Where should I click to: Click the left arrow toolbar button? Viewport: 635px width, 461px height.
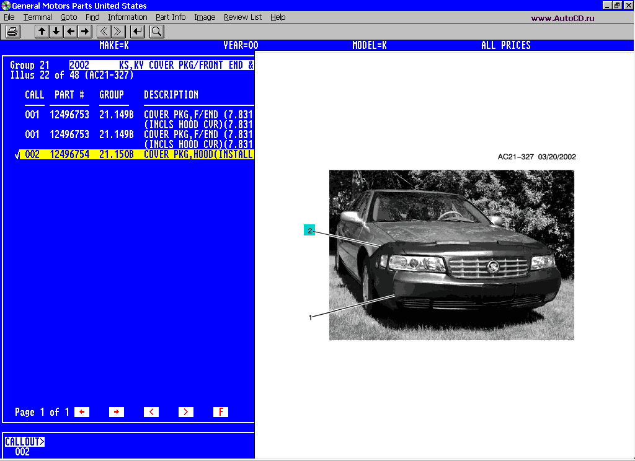[x=71, y=32]
